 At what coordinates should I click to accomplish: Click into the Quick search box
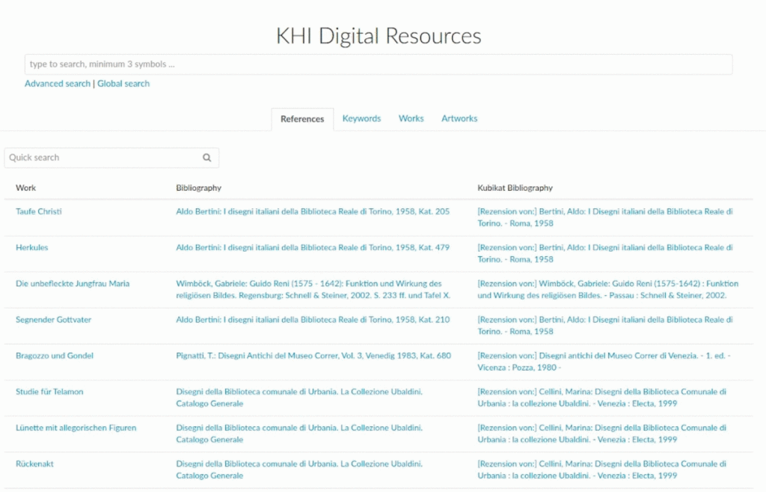[x=111, y=157]
